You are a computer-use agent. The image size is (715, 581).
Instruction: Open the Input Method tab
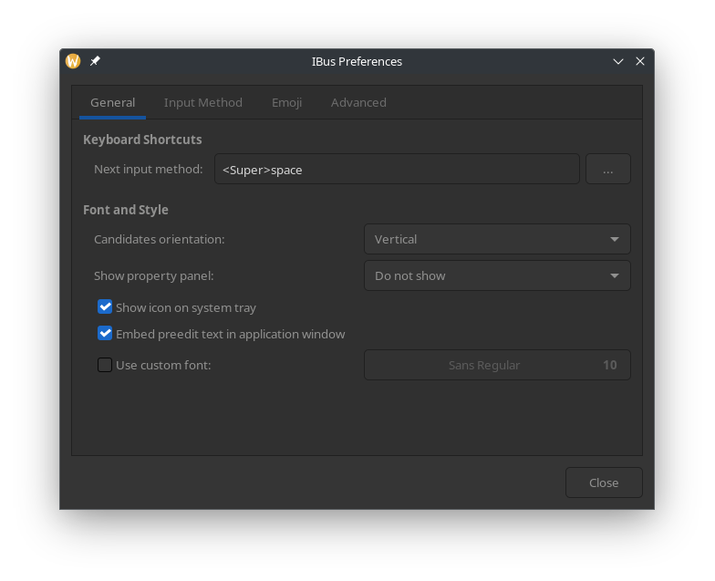pos(202,102)
